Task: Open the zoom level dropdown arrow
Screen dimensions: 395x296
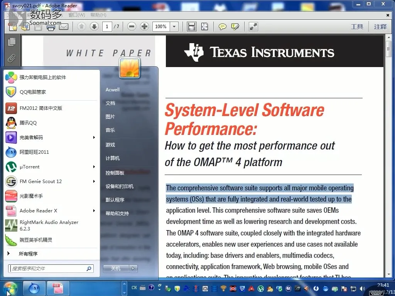Action: [x=174, y=27]
